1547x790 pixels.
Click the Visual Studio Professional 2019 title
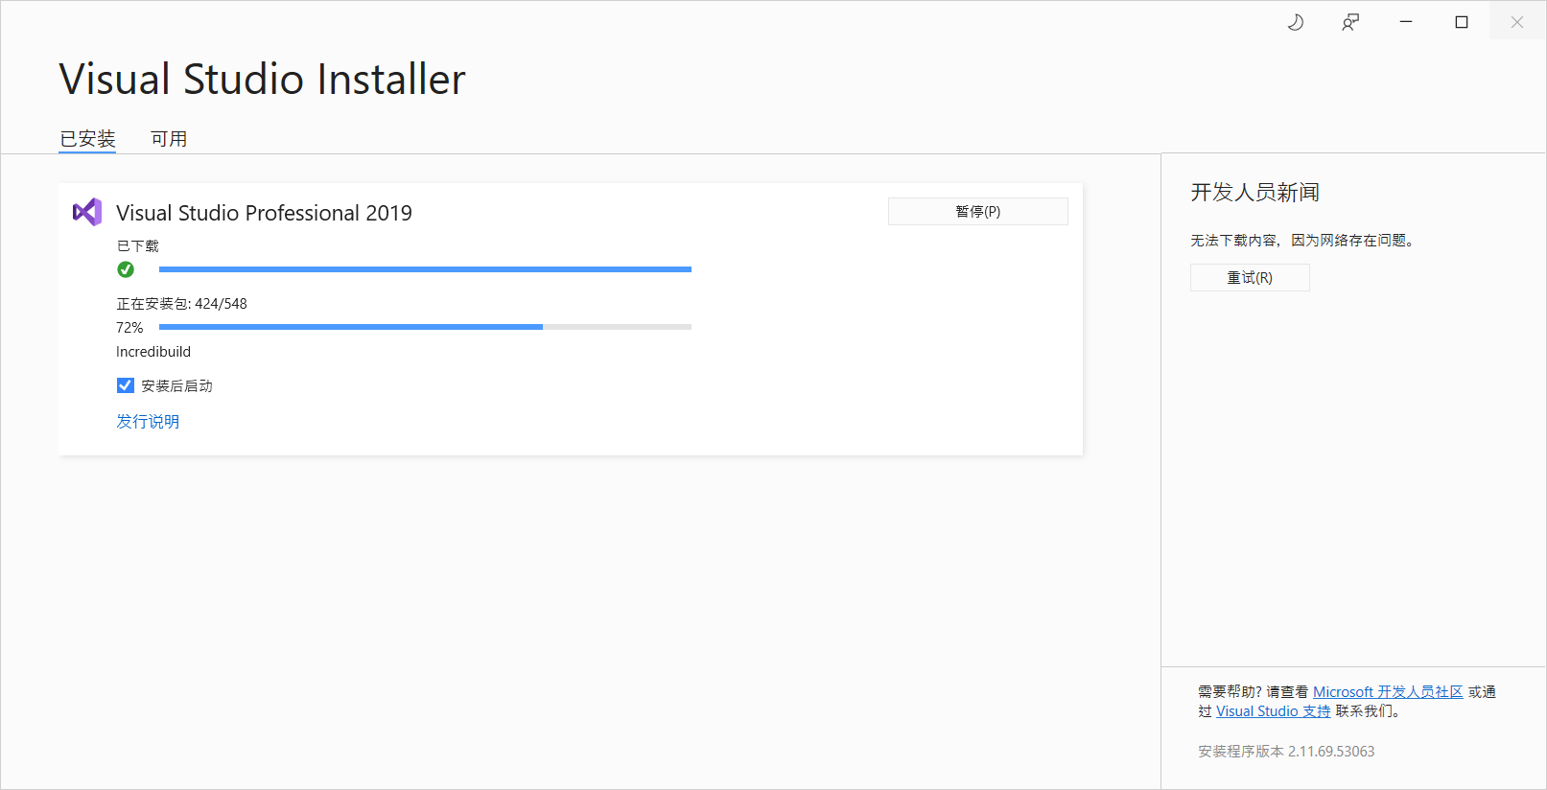pyautogui.click(x=264, y=213)
